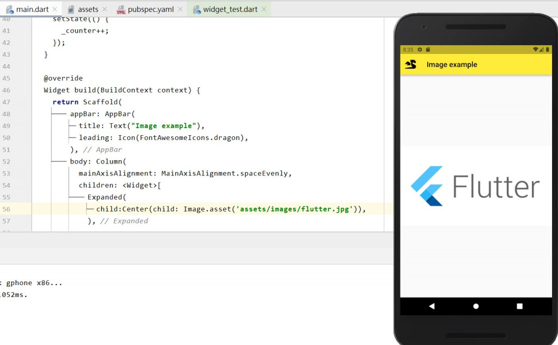Viewport: 558px width, 345px height.
Task: Click MainAxisAlignment.spaceEvenly in code
Action: [225, 173]
